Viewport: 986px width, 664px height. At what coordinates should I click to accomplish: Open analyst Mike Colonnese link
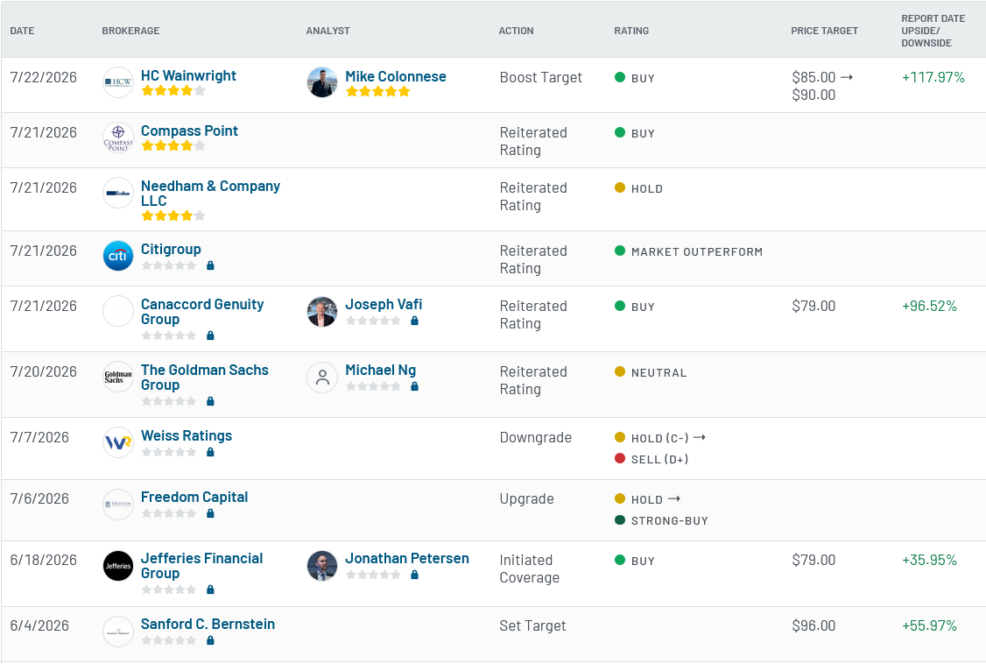click(x=396, y=76)
